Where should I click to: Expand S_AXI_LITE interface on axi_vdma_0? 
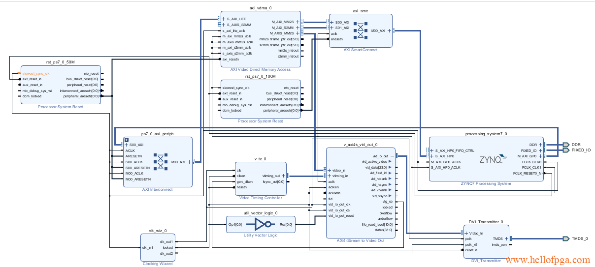223,19
